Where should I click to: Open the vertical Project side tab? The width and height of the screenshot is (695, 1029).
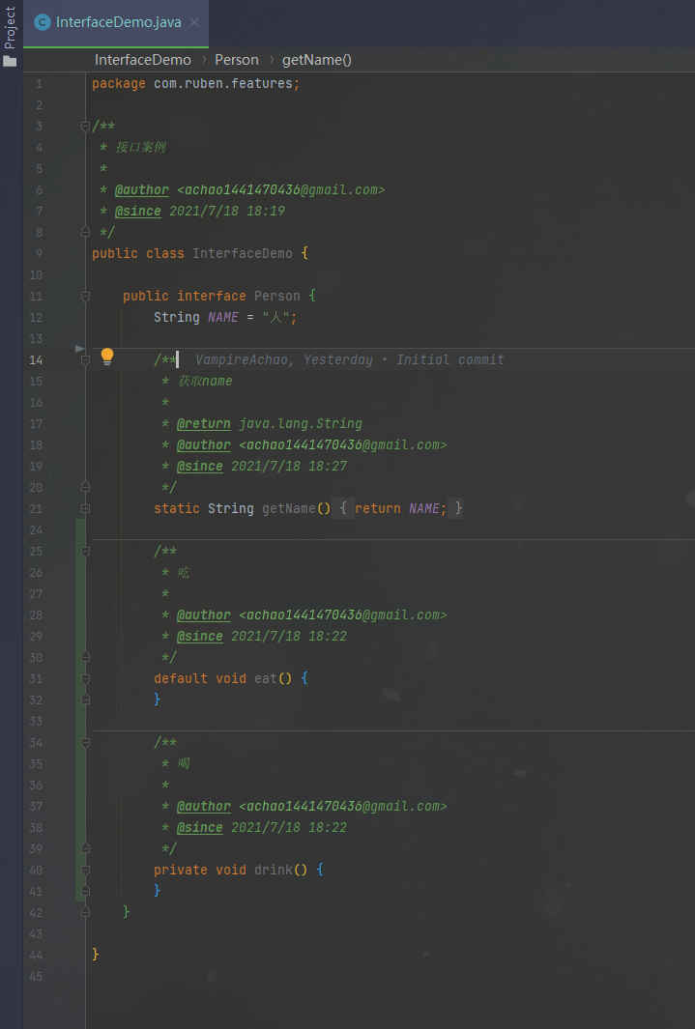click(11, 29)
